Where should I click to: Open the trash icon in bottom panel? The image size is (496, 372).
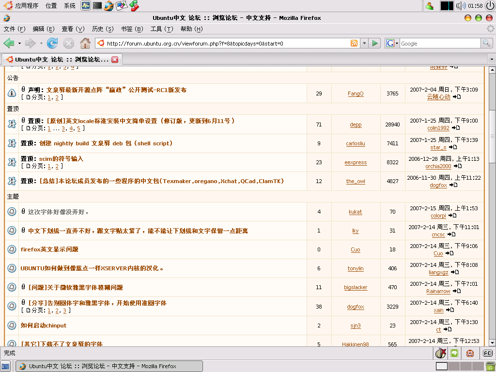click(491, 366)
